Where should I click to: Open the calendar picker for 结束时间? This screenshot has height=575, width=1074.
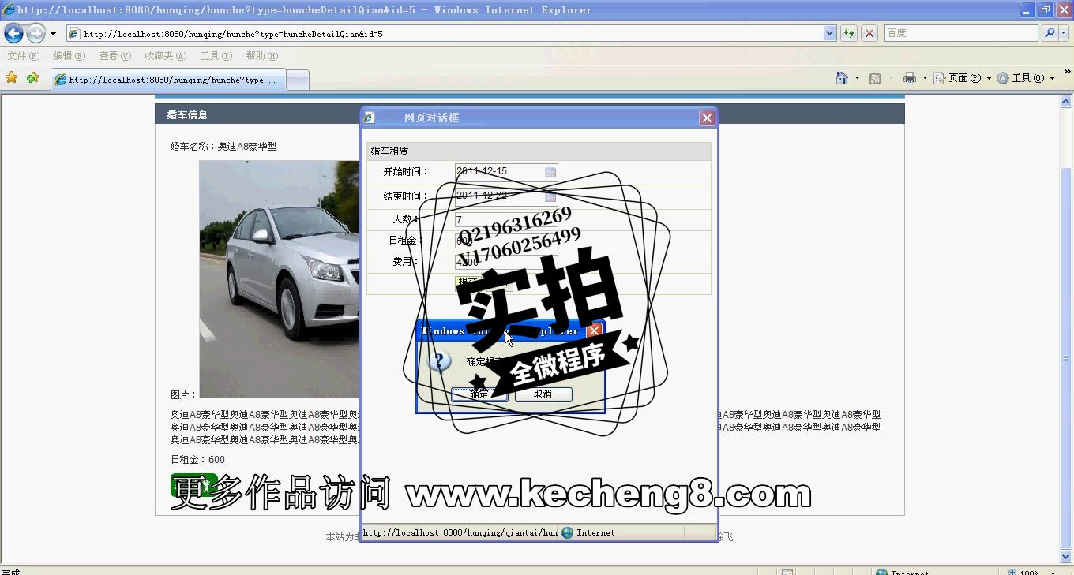(550, 196)
